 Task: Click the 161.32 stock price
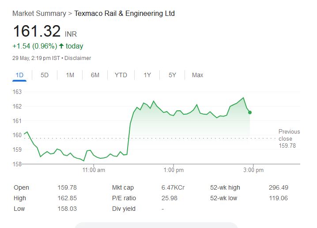[37, 32]
